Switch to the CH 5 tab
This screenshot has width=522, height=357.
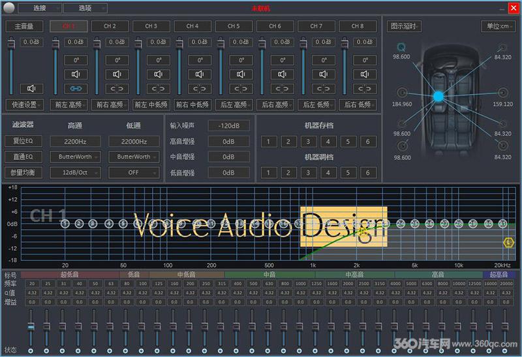point(234,26)
